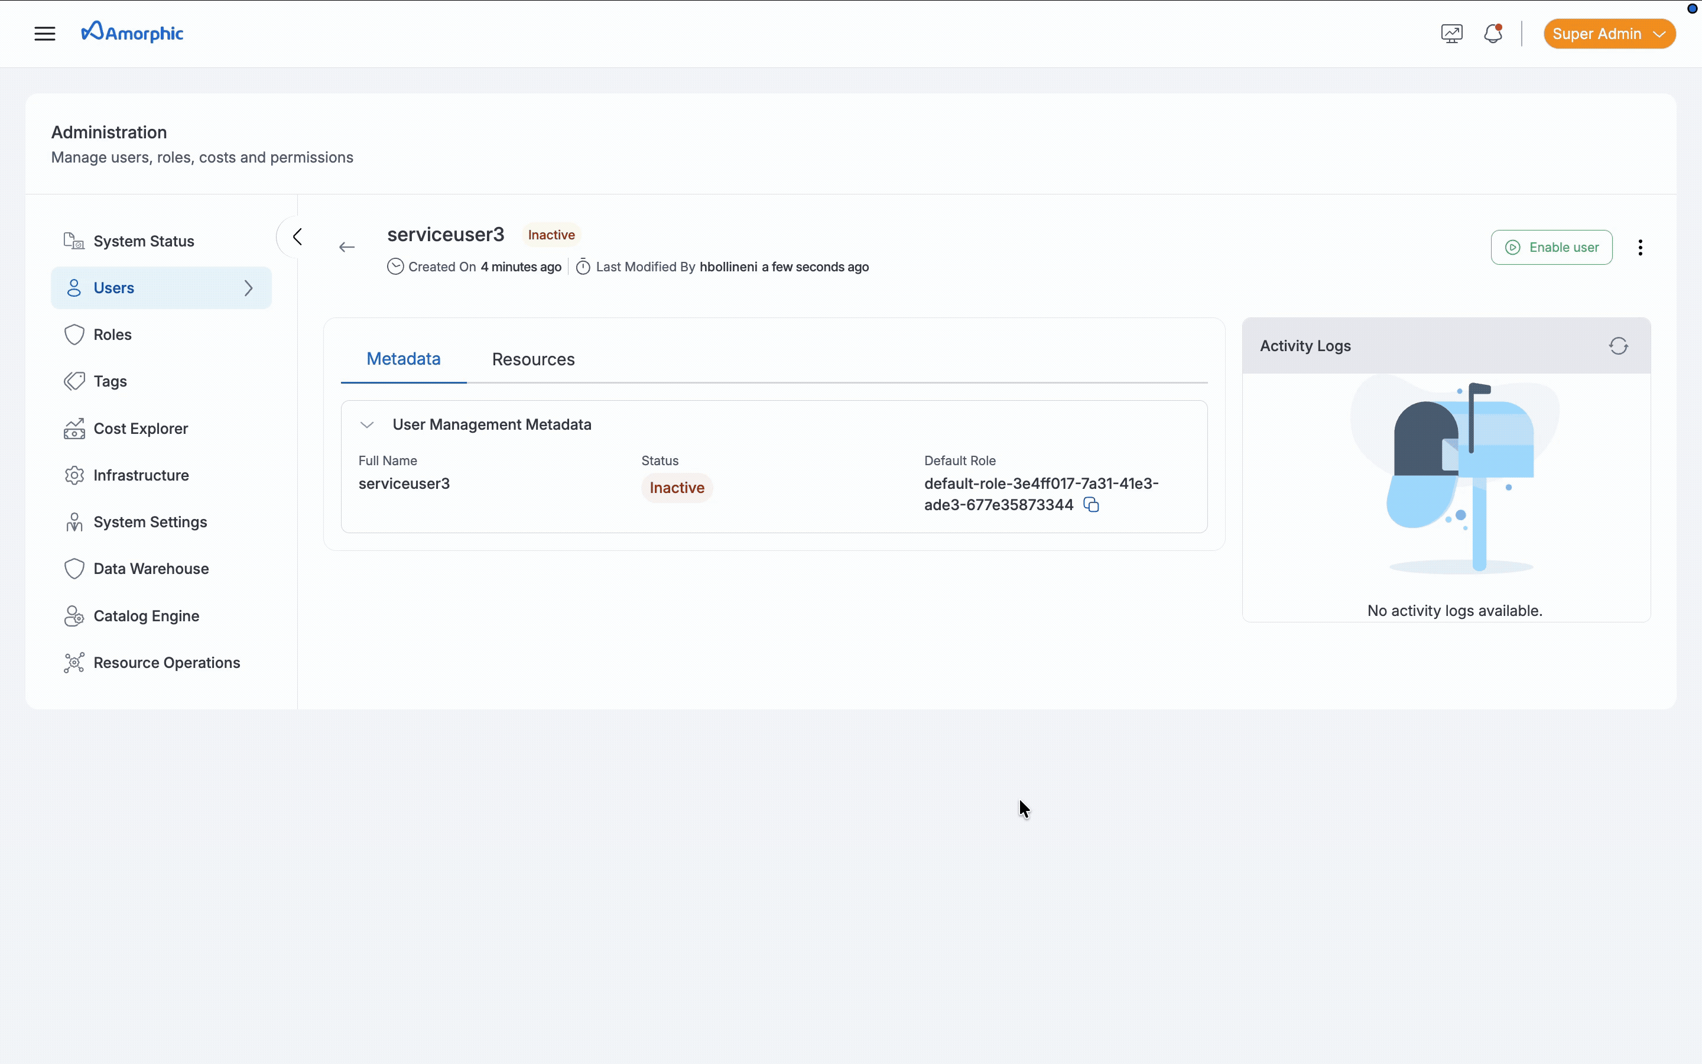
Task: Click the Enable user button
Action: tap(1551, 248)
